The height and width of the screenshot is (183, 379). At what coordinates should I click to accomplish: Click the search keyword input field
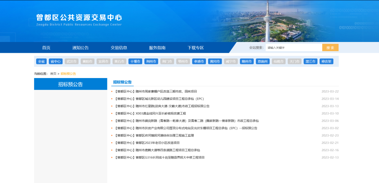point(293,48)
